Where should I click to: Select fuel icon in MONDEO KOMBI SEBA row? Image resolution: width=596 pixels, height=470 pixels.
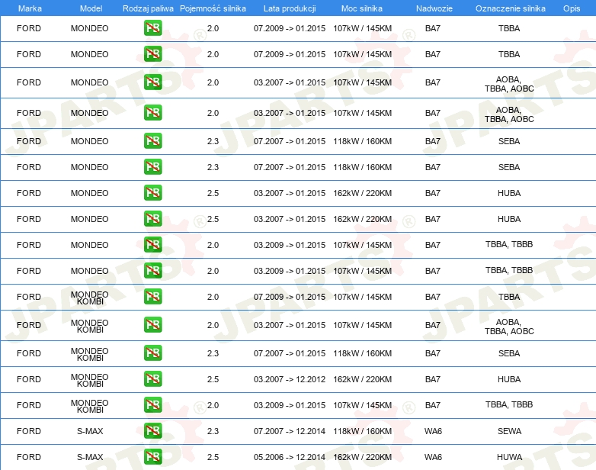(152, 353)
